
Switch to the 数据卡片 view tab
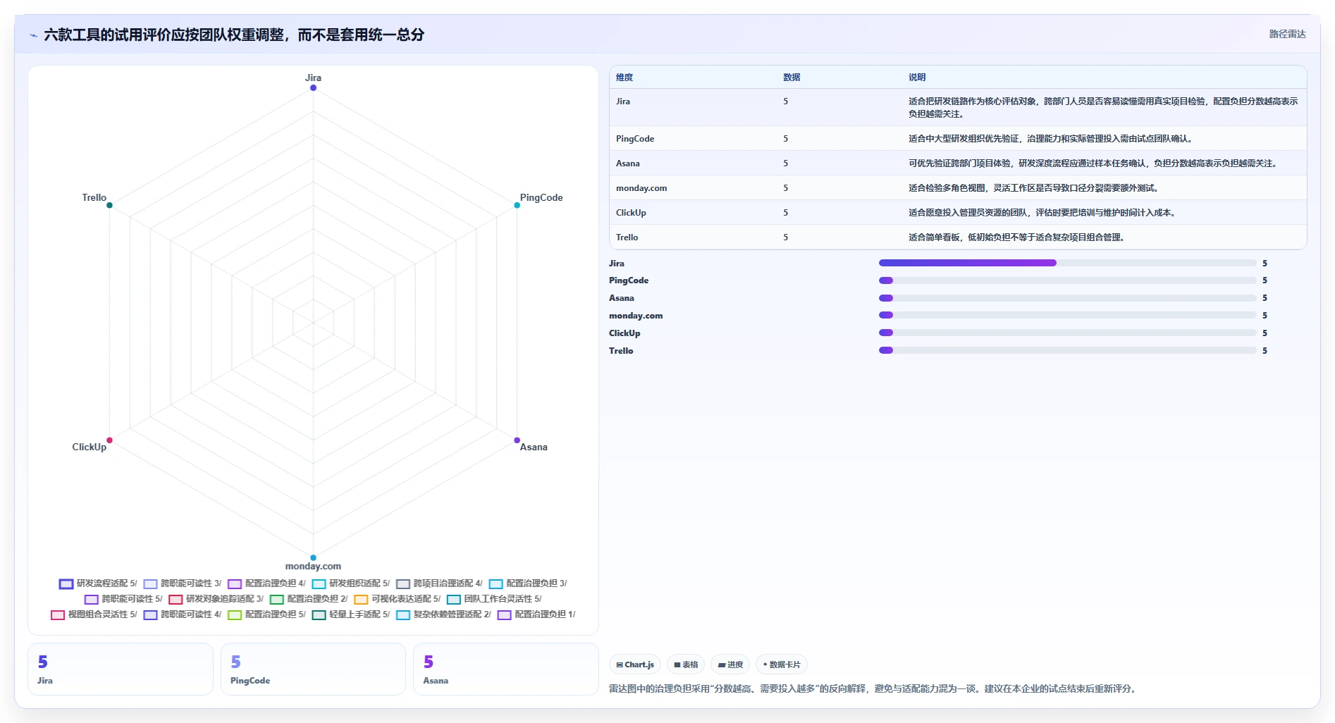782,665
